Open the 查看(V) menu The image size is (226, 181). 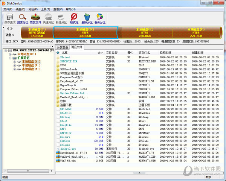click(58, 9)
